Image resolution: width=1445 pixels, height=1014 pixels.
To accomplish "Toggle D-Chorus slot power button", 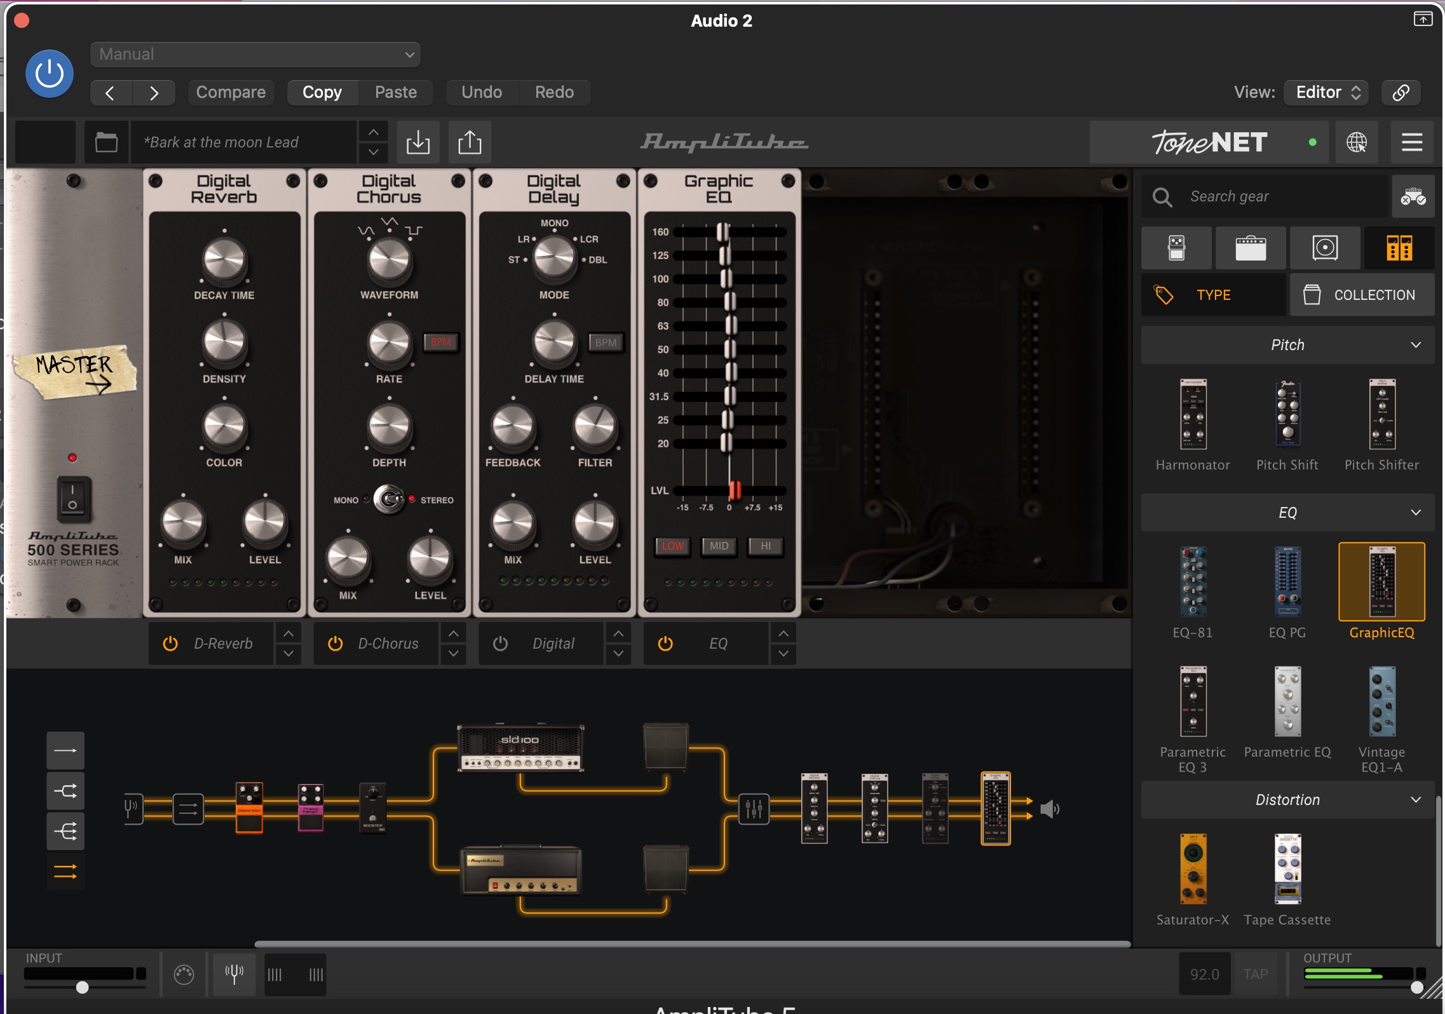I will (x=336, y=644).
